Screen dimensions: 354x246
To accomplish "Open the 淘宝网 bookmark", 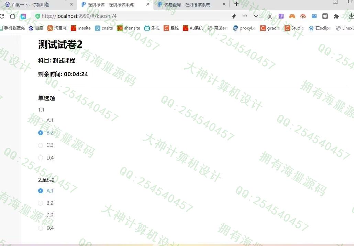I will click(x=57, y=28).
